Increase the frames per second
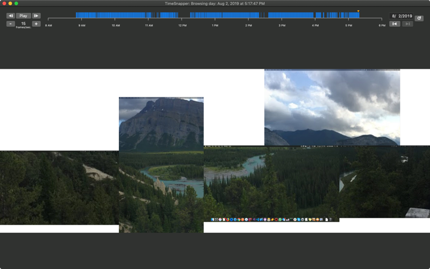Screen dimensions: 430x269 (36, 24)
